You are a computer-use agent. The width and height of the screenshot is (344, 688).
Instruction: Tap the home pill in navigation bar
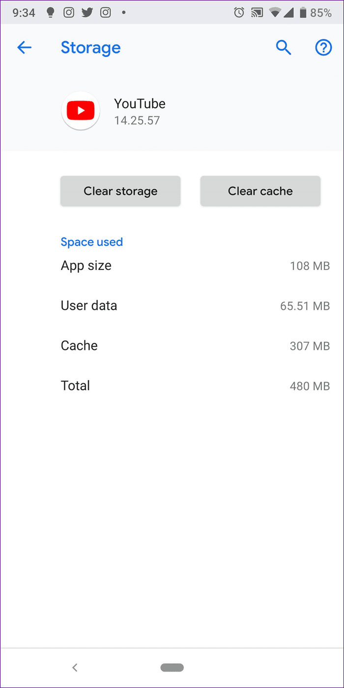click(x=172, y=667)
